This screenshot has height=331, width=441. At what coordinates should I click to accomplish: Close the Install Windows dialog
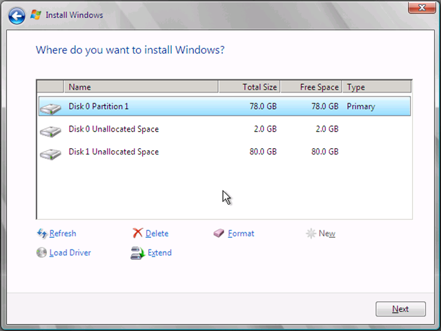coord(422,8)
